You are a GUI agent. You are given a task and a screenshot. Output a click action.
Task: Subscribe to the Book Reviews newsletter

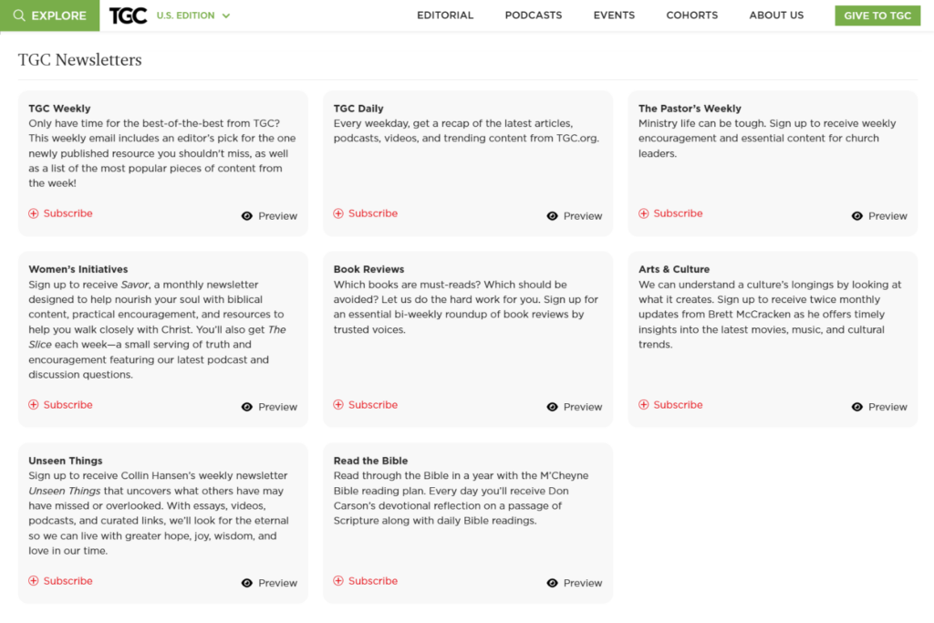pos(366,404)
